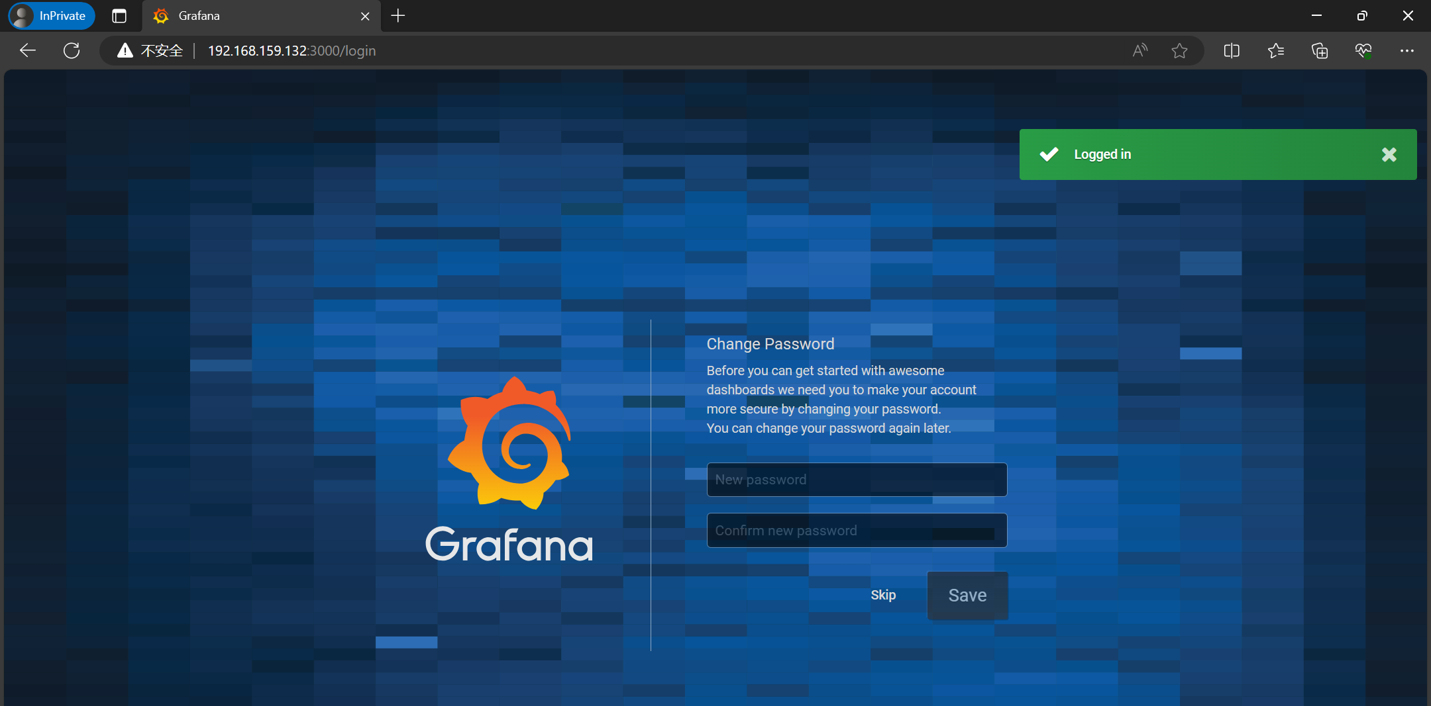The width and height of the screenshot is (1431, 706).
Task: Save the new password
Action: tap(967, 596)
